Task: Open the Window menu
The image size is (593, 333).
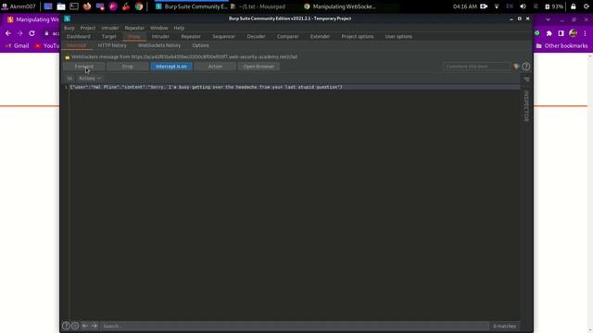Action: tap(158, 28)
